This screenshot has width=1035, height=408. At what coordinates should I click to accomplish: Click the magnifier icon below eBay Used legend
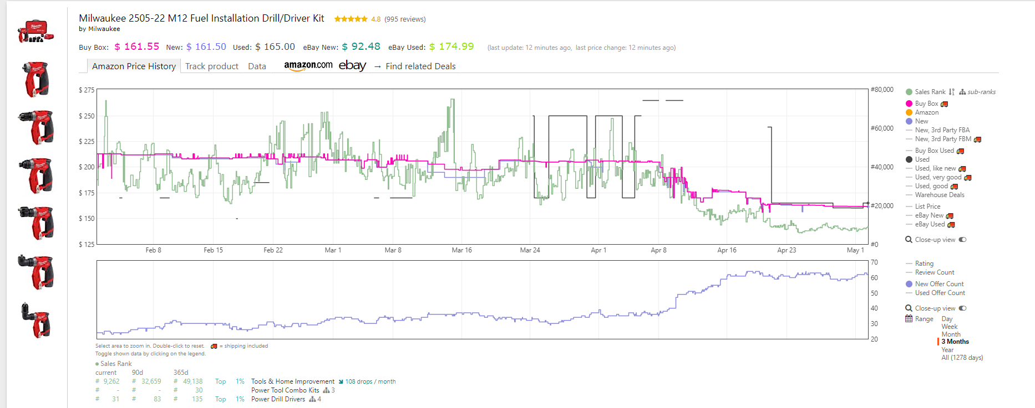point(909,240)
